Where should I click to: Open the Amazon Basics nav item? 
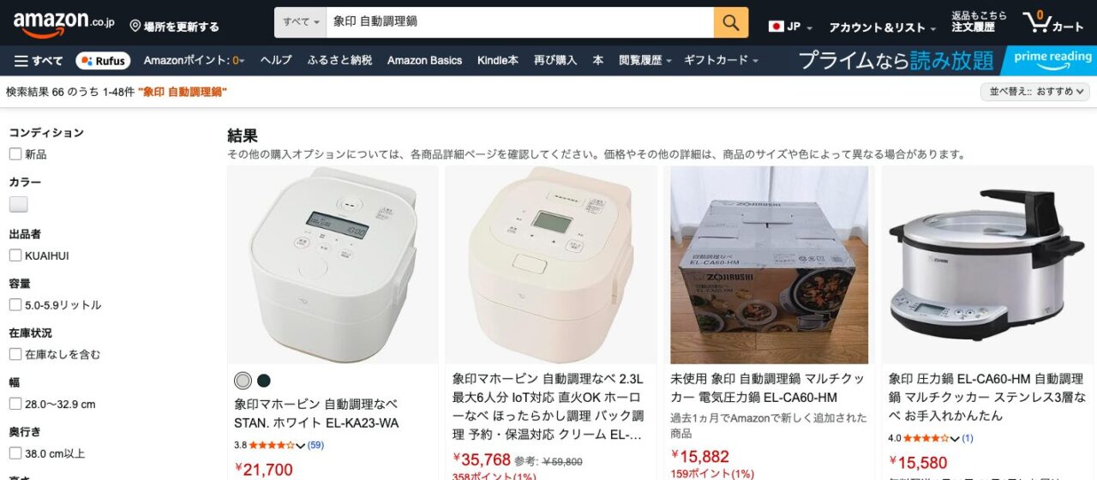[424, 61]
